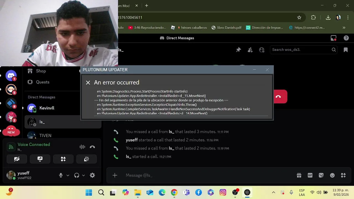354x199 pixels.
Task: Toggle noise suppression waveform icon
Action: point(82,147)
